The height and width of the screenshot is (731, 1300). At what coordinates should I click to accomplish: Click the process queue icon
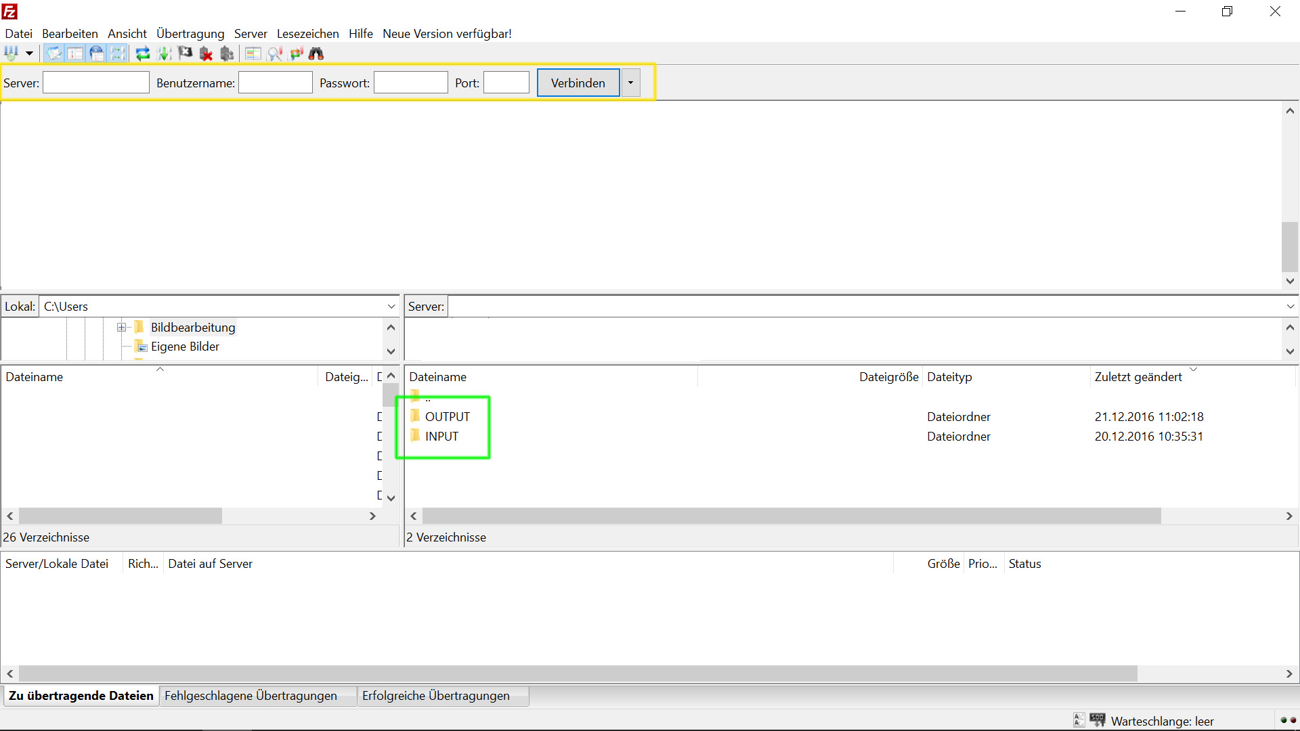click(163, 53)
